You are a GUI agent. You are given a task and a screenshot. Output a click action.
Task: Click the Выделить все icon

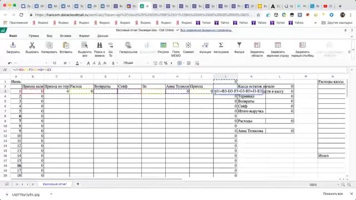85,45
